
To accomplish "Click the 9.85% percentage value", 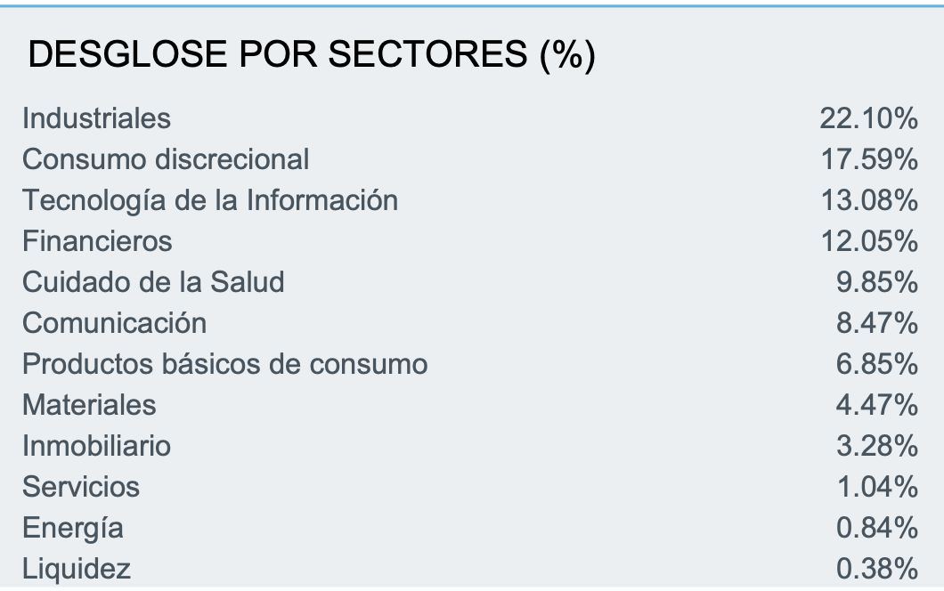I will [x=876, y=282].
